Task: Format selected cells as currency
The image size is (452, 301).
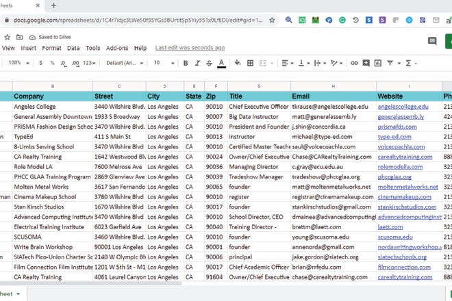Action: point(40,63)
